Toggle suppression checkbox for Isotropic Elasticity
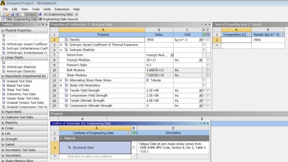The width and height of the screenshot is (288, 162). [204, 50]
